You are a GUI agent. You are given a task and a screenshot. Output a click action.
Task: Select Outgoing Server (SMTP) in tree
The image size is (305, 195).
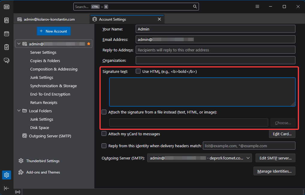coord(50,136)
